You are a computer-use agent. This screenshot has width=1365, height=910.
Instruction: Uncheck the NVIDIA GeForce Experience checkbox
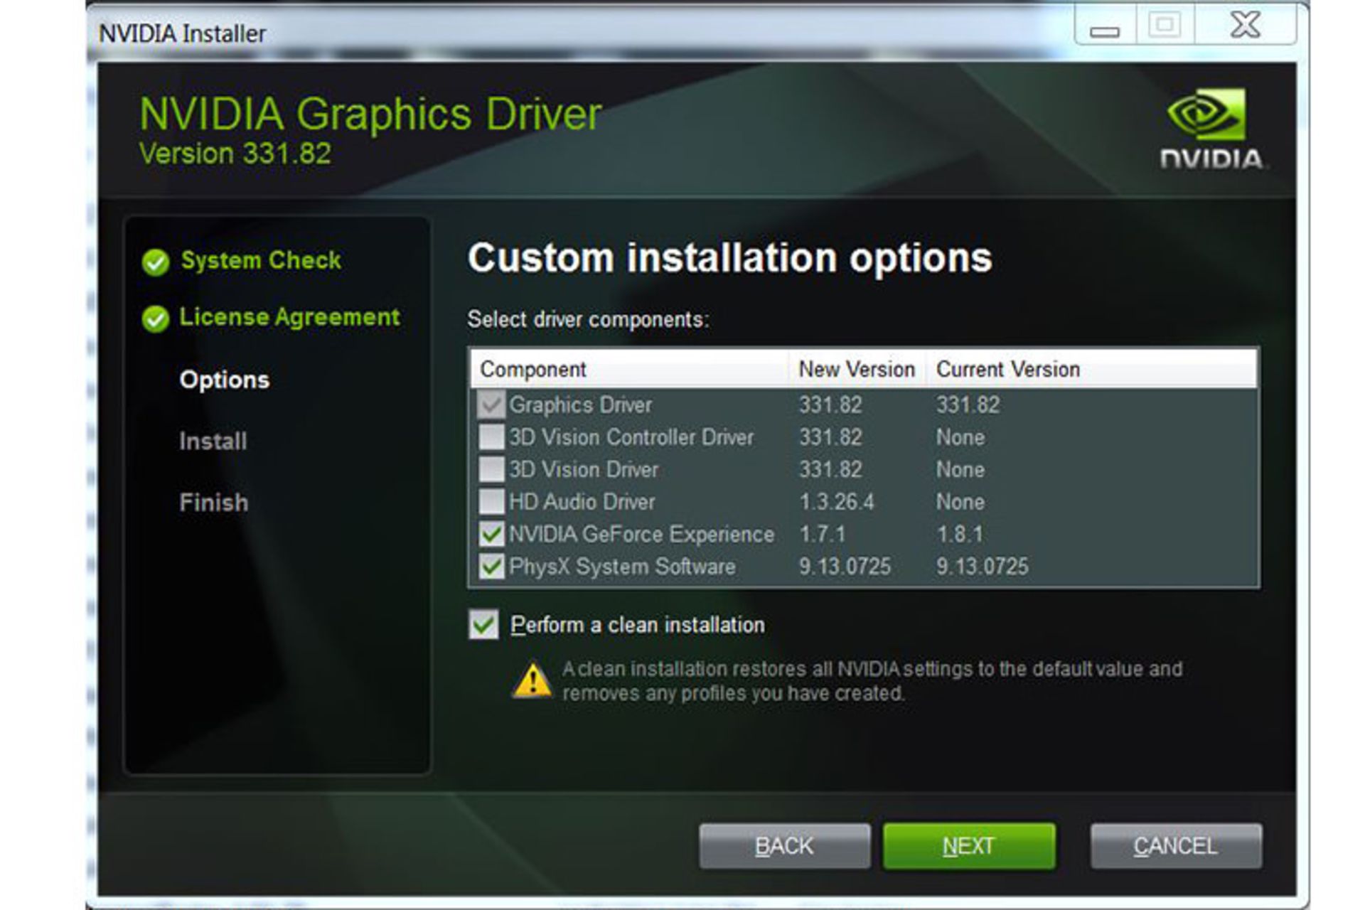pyautogui.click(x=491, y=534)
